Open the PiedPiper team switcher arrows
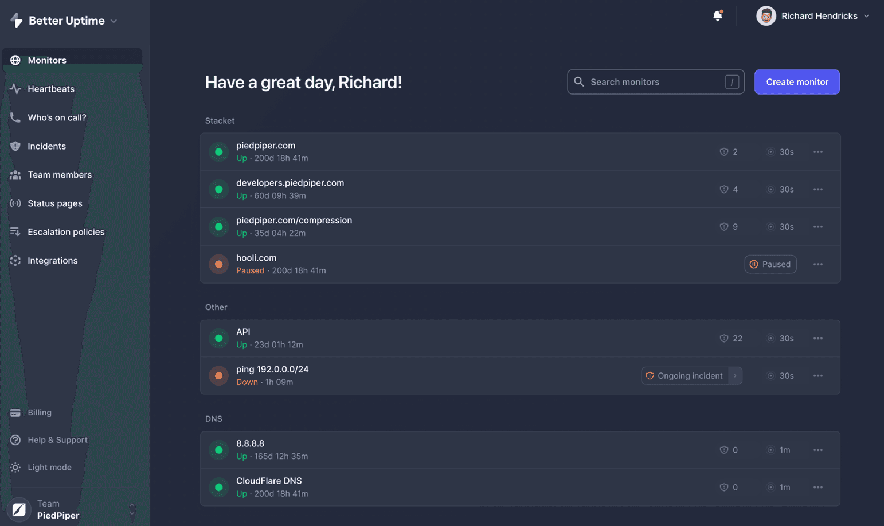The width and height of the screenshot is (884, 526). click(132, 509)
